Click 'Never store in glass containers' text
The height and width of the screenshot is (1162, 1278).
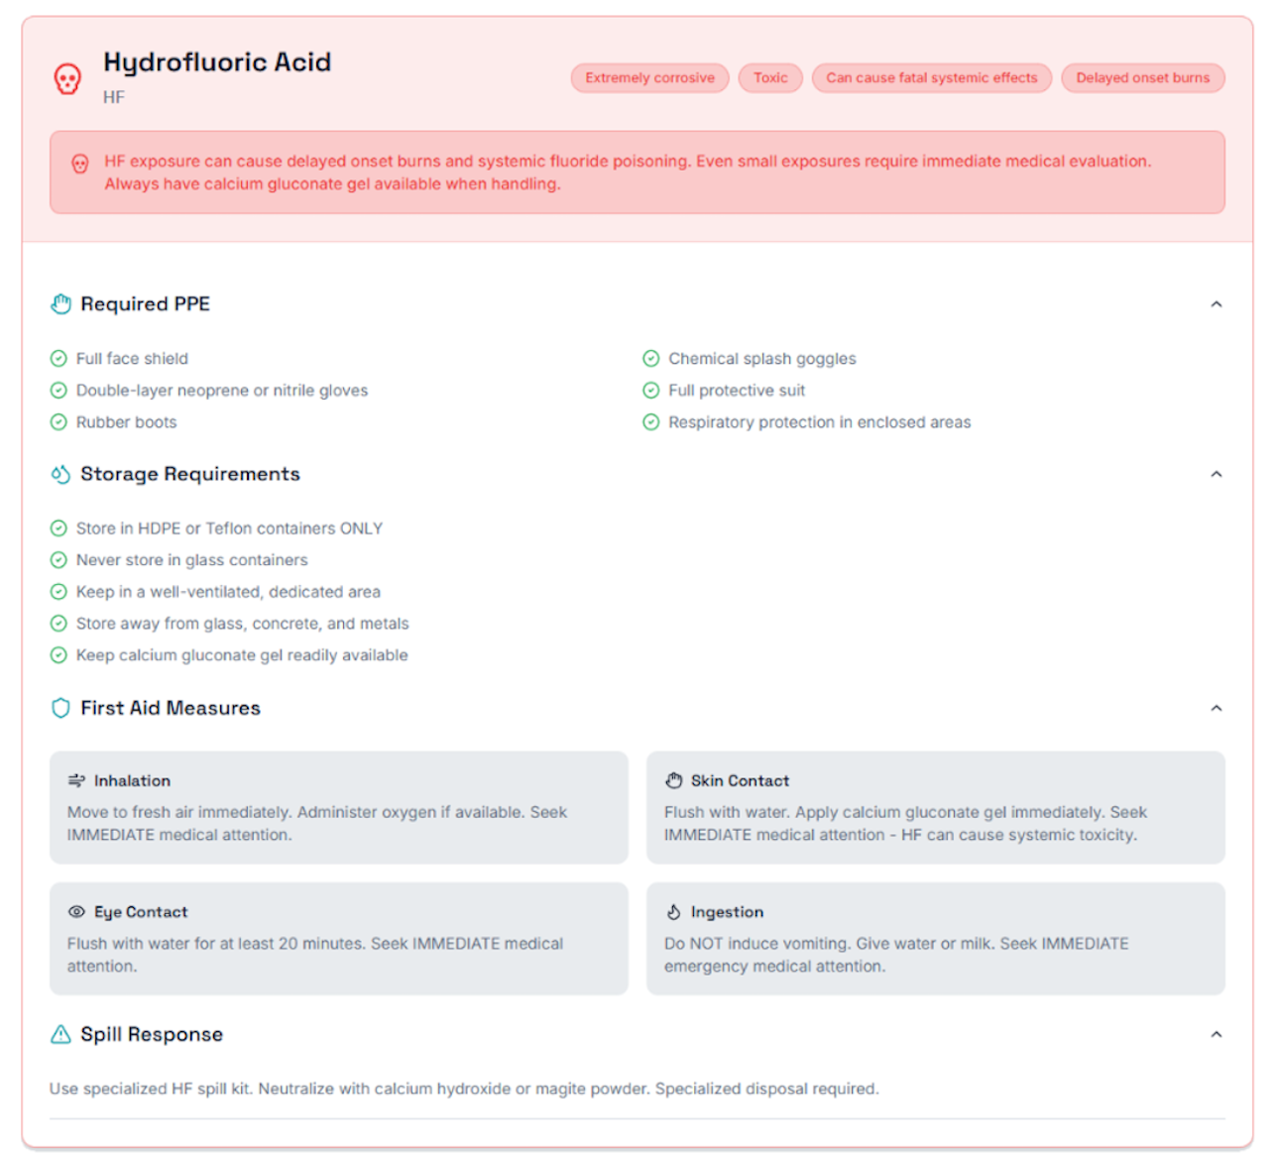click(192, 560)
